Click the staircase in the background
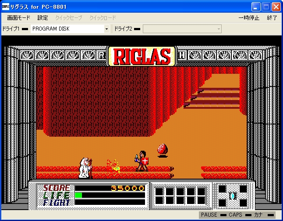 212,98
